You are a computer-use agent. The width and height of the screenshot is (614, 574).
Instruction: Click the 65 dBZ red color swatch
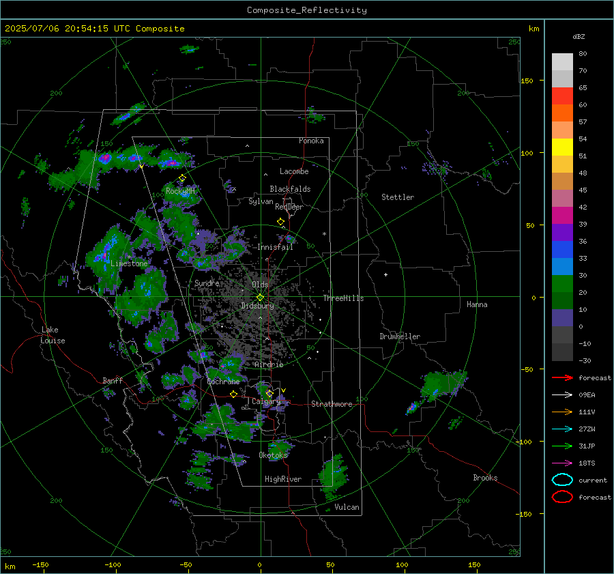tap(562, 96)
